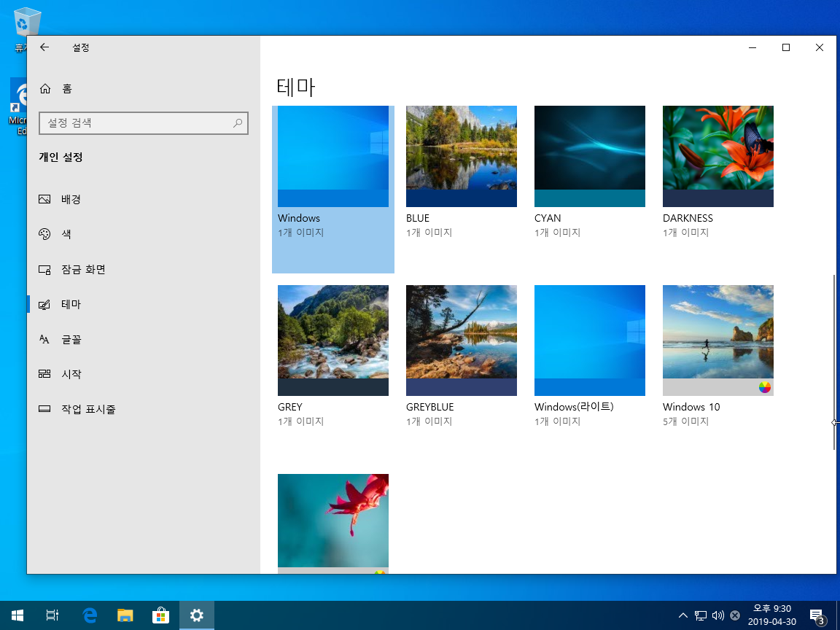Click the GREYBLUE theme name text
Screen dimensions: 840x630
(x=429, y=407)
